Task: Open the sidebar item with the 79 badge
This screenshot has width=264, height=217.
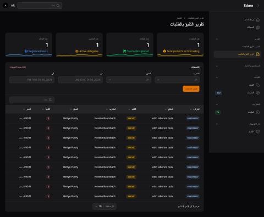Action: click(237, 112)
